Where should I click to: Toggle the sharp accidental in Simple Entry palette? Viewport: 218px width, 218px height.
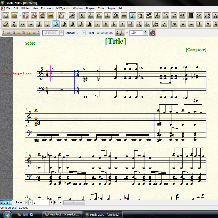(x=106, y=24)
